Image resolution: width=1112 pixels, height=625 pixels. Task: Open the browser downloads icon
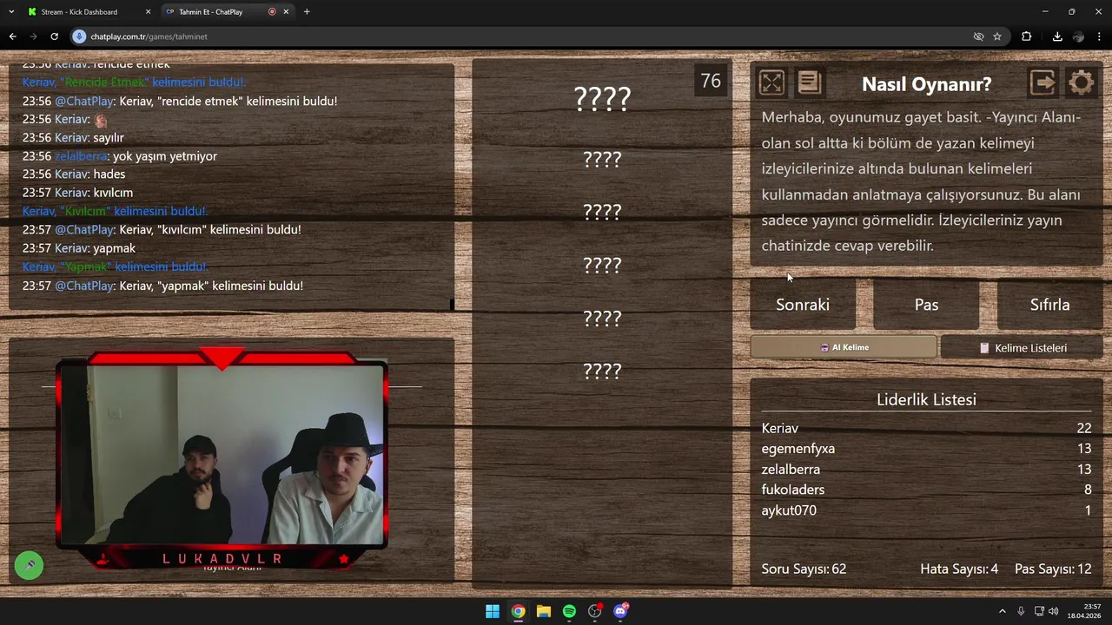1057,36
